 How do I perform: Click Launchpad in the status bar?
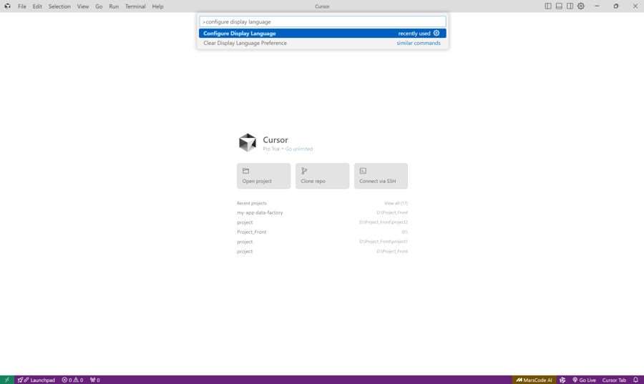click(x=36, y=380)
